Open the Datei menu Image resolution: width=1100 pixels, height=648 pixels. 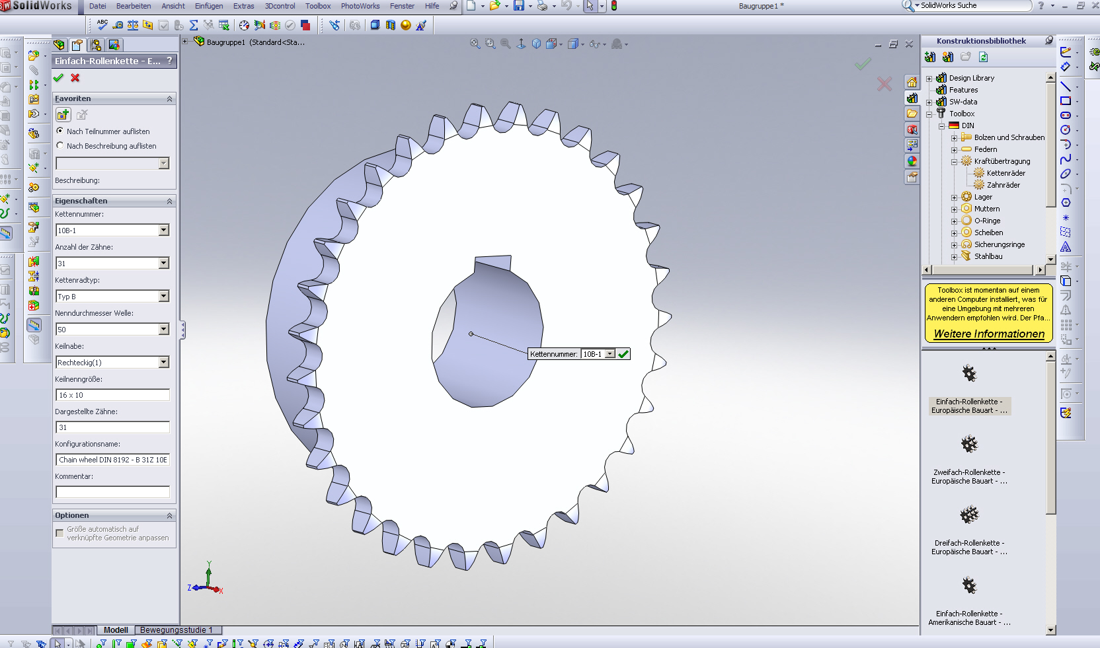98,6
